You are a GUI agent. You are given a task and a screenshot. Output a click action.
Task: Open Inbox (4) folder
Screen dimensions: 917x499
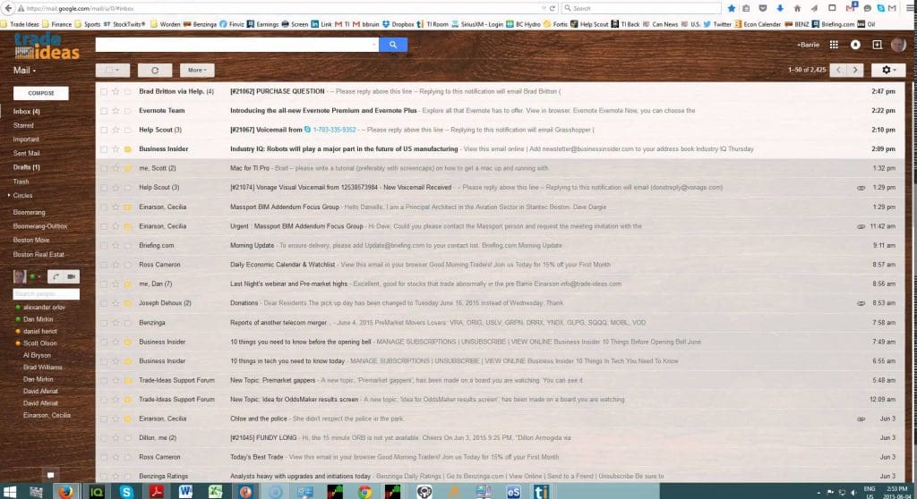coord(27,111)
